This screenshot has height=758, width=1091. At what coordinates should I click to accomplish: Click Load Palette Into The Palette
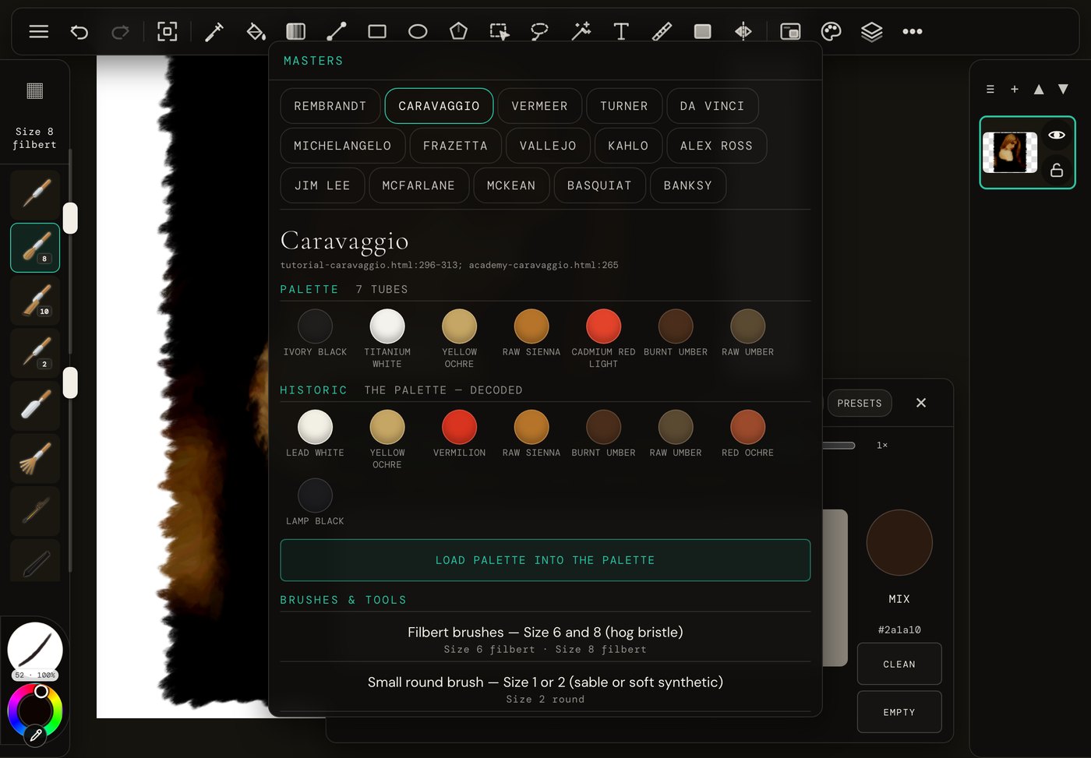(x=545, y=560)
